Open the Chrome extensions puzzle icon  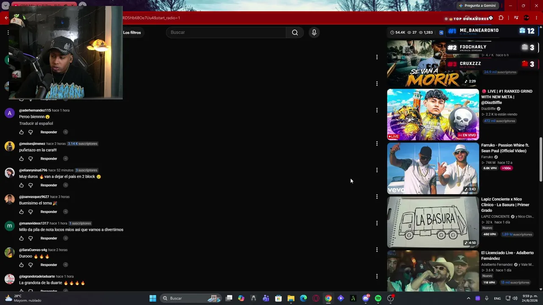click(501, 18)
